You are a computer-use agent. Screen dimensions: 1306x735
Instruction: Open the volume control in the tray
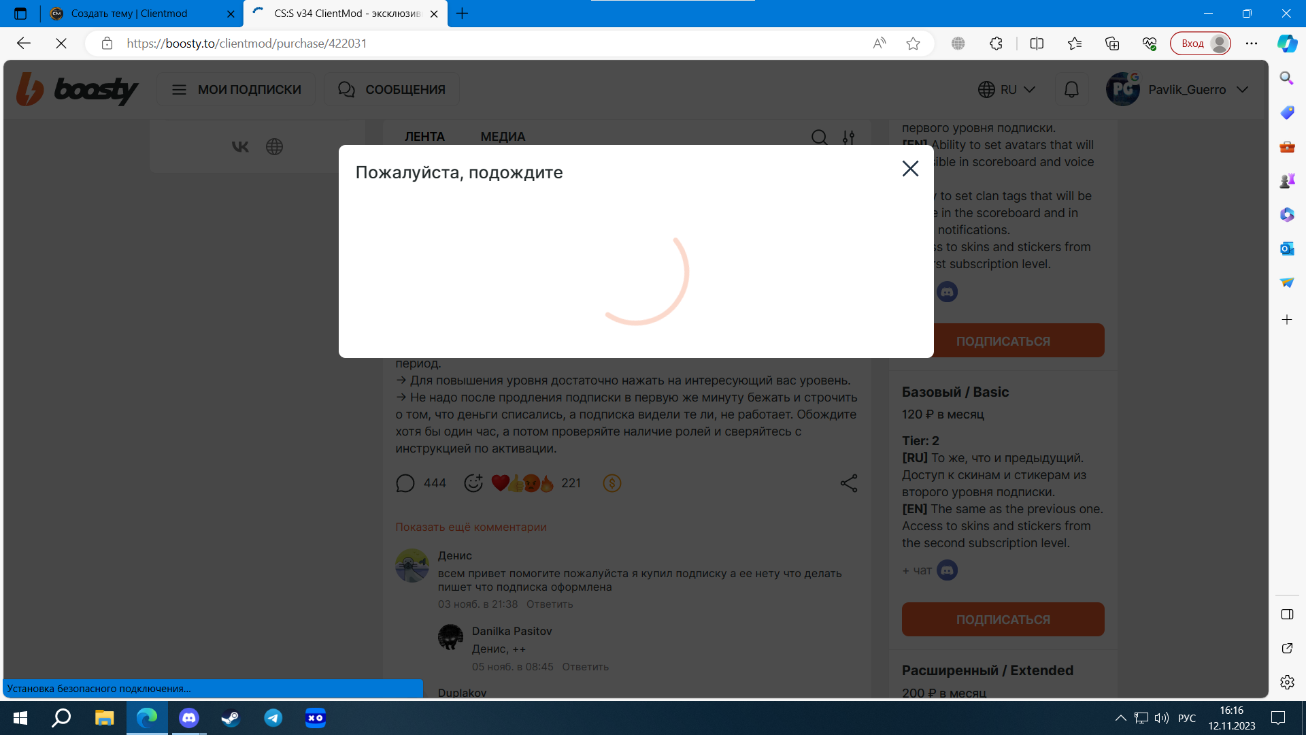tap(1162, 718)
